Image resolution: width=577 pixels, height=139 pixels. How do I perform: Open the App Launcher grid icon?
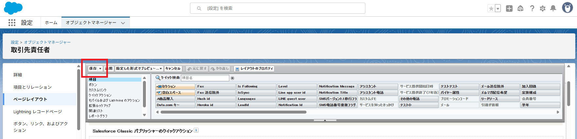click(12, 23)
